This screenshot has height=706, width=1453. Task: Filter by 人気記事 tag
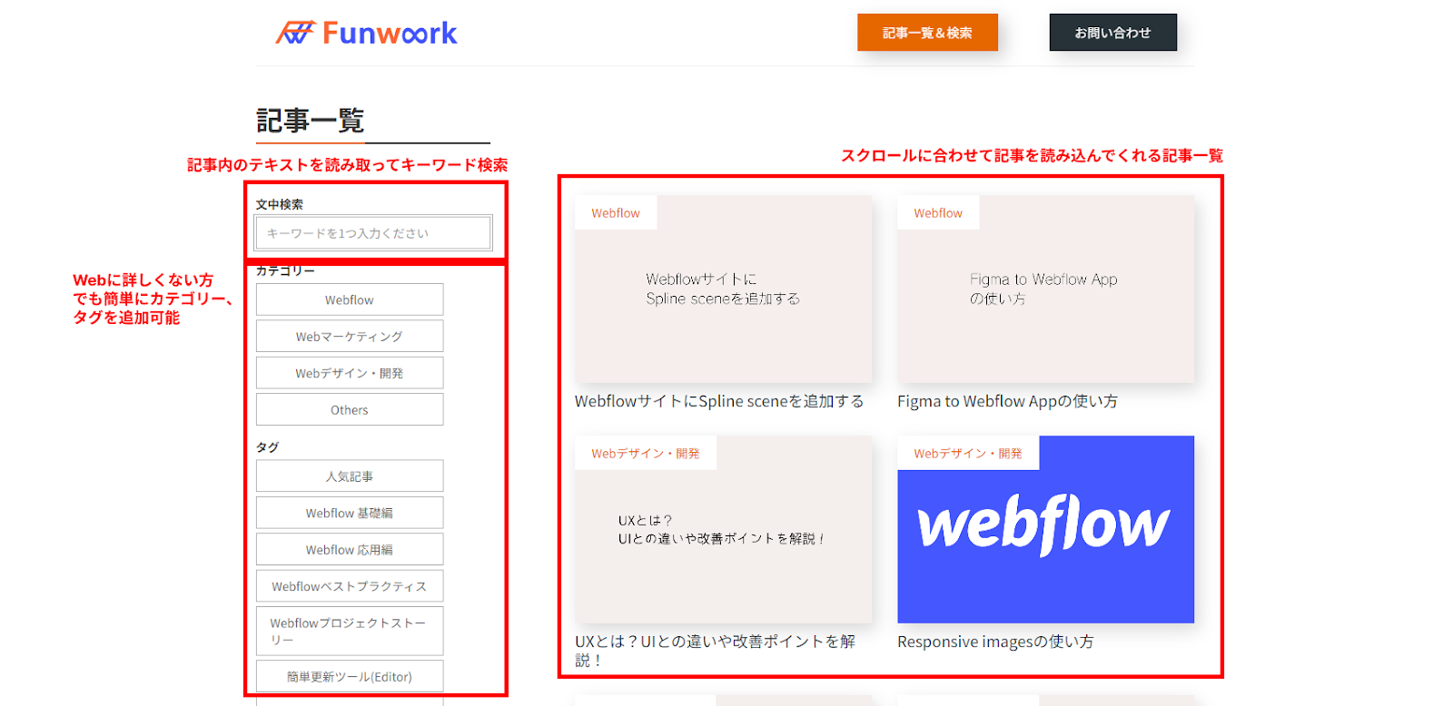click(350, 476)
